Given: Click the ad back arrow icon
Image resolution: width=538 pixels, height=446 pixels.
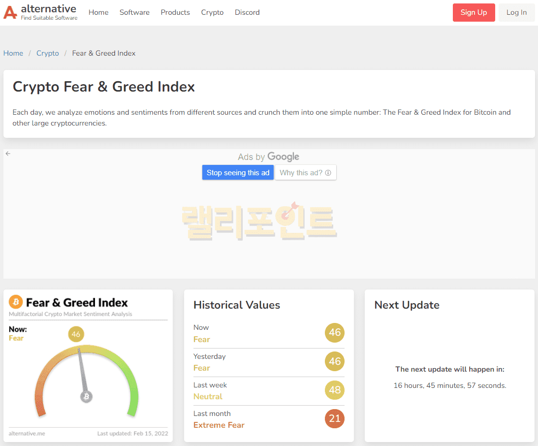Looking at the screenshot, I should 8,154.
